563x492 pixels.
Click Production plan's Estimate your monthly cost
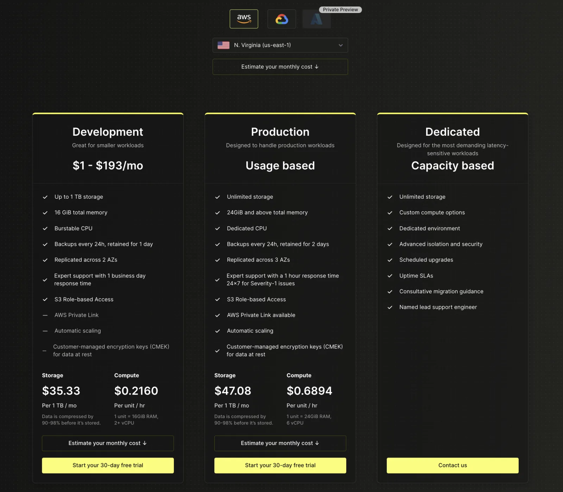[280, 443]
